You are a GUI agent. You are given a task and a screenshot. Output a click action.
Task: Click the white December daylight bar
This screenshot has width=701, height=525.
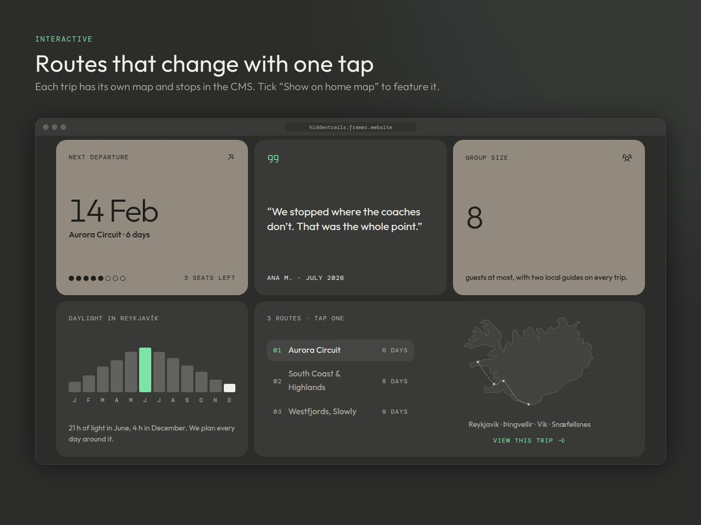tap(230, 388)
